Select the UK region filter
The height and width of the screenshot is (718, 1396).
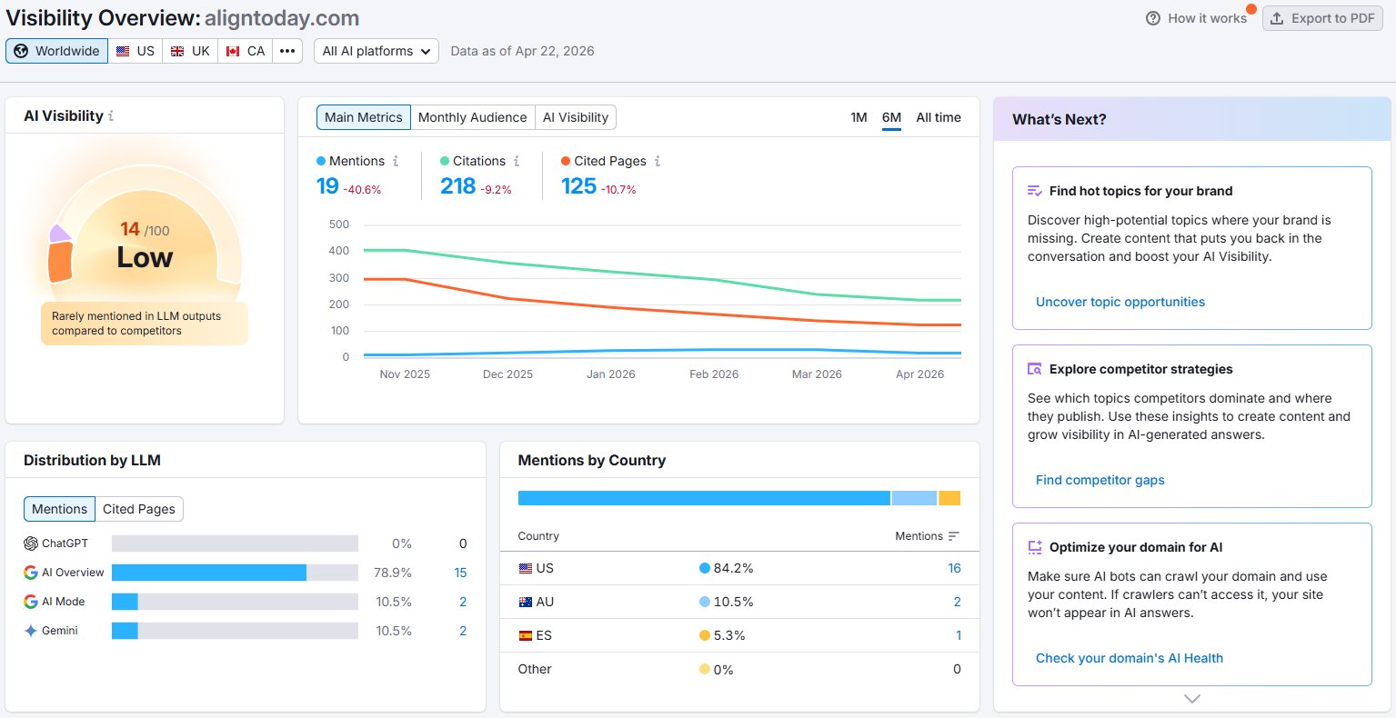[190, 51]
